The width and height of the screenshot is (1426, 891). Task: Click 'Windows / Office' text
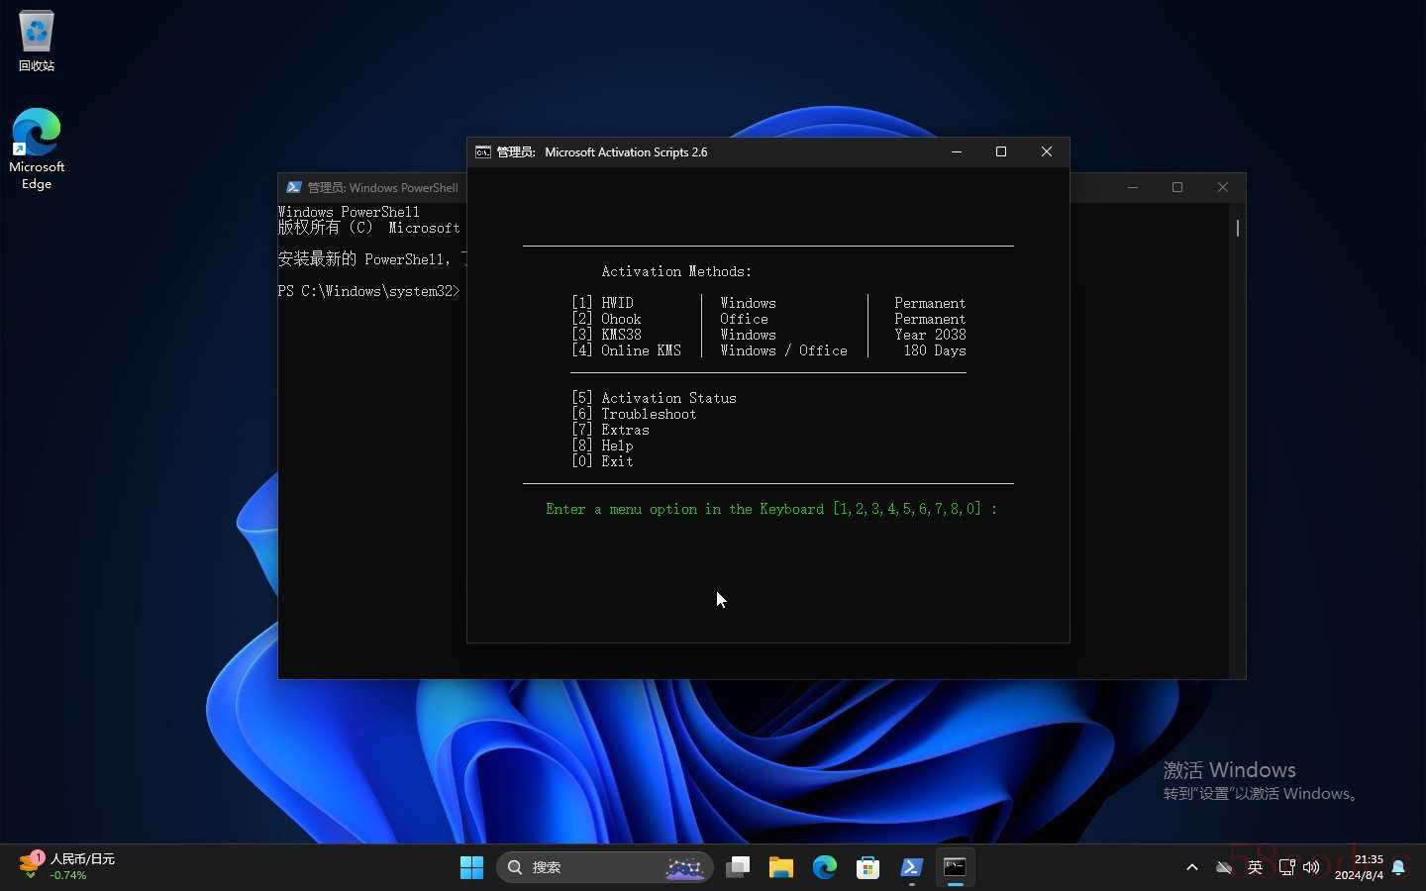tap(783, 350)
